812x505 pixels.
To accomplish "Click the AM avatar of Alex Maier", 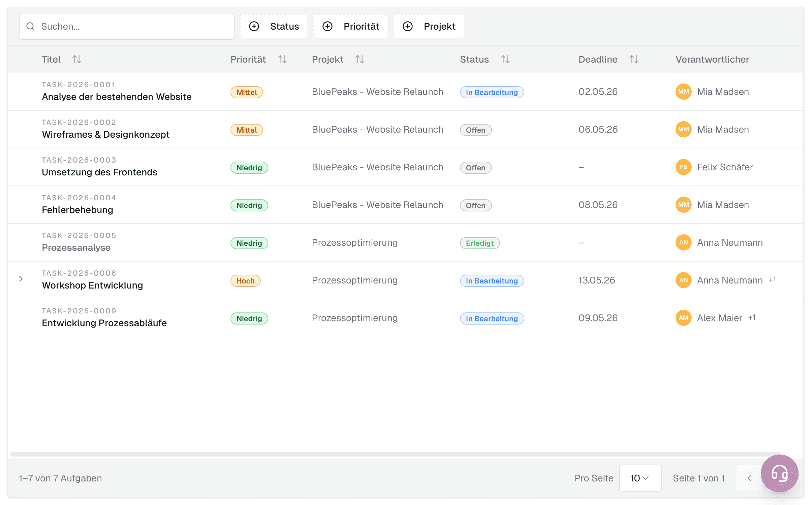I will click(x=683, y=318).
